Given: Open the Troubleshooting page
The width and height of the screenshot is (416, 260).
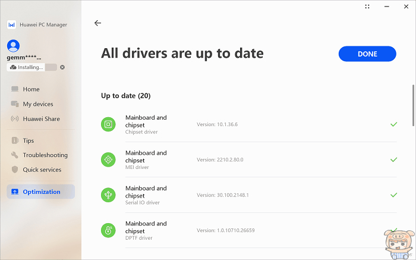Looking at the screenshot, I should pyautogui.click(x=45, y=155).
